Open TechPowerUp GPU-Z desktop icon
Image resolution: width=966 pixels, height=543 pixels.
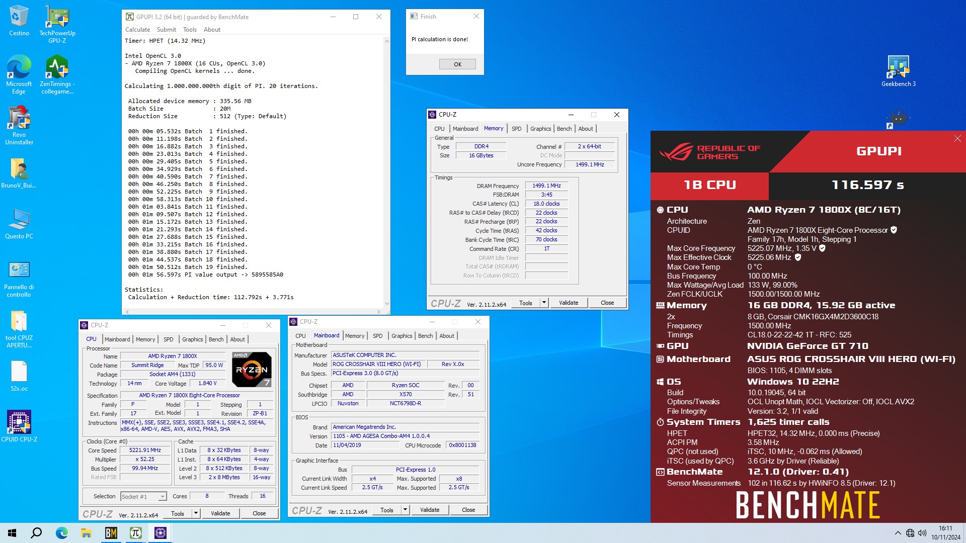[57, 24]
